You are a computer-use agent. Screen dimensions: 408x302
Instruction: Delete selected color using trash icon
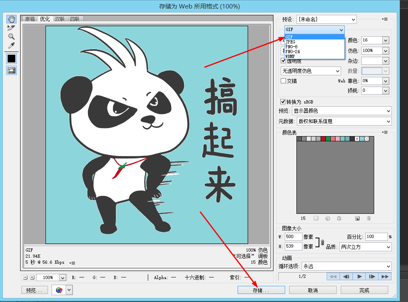(368, 218)
